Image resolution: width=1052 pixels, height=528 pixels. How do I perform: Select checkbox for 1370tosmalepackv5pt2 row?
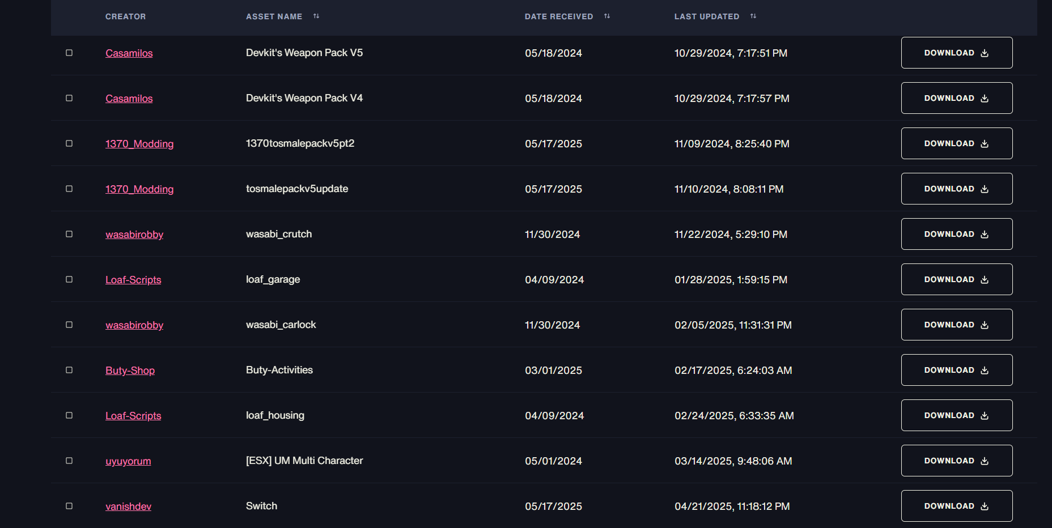coord(69,143)
